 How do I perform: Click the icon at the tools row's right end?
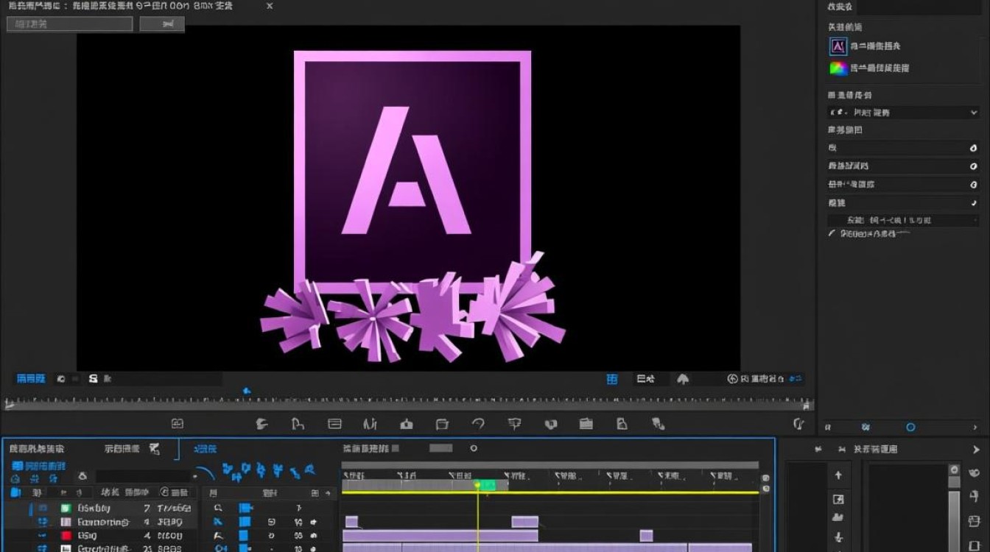point(798,424)
